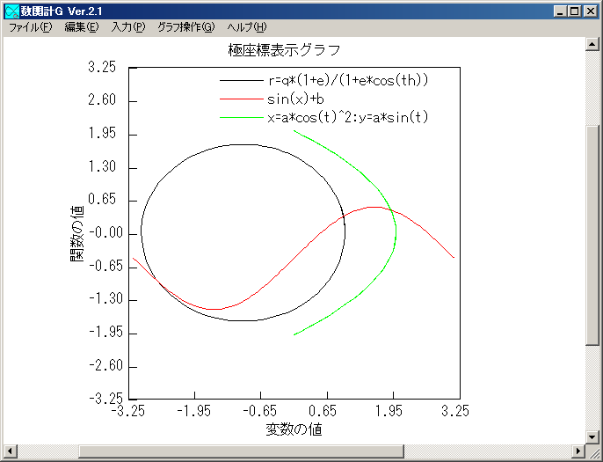Click the 変数の値 x-axis label
The height and width of the screenshot is (462, 603).
(293, 429)
